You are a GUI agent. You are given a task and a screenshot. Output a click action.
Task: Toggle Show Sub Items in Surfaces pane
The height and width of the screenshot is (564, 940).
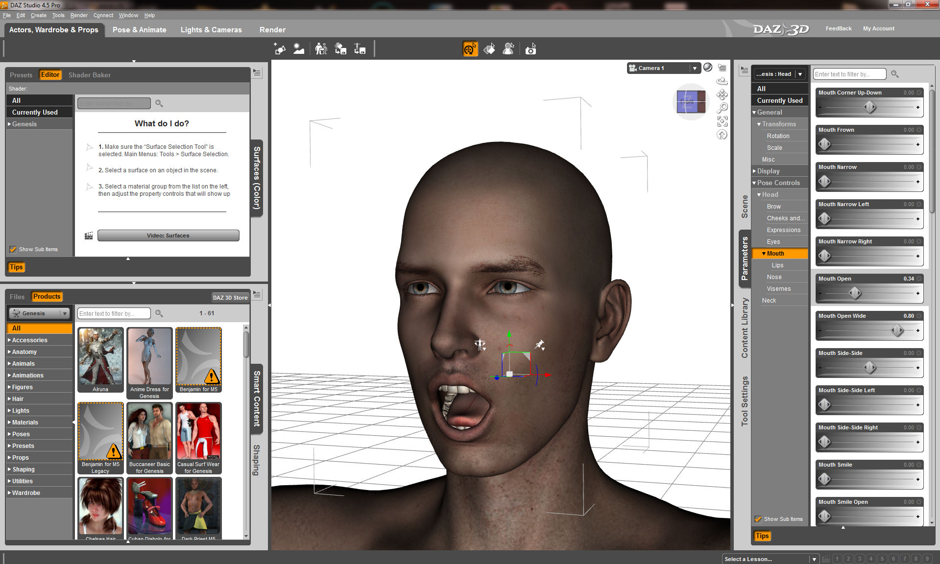13,249
